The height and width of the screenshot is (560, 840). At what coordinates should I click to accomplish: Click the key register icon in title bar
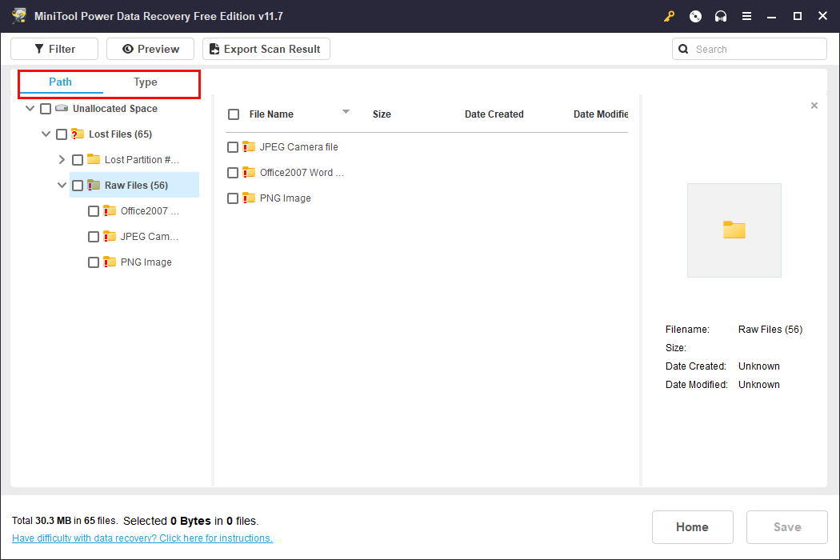point(669,17)
